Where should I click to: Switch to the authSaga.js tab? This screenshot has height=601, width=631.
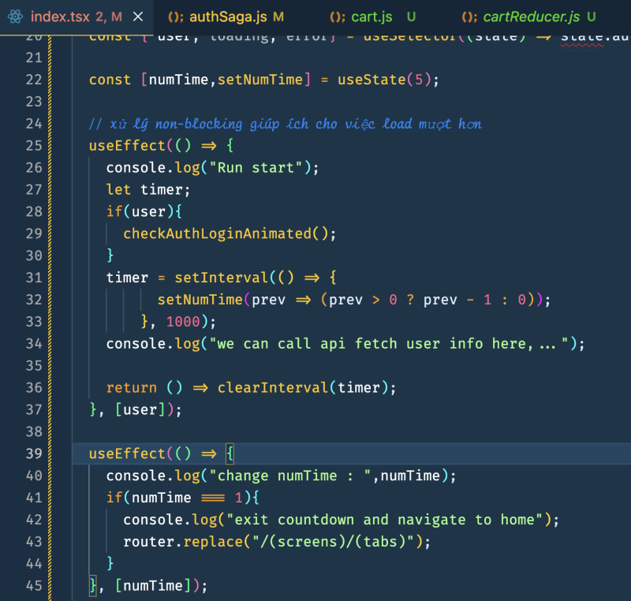click(227, 17)
